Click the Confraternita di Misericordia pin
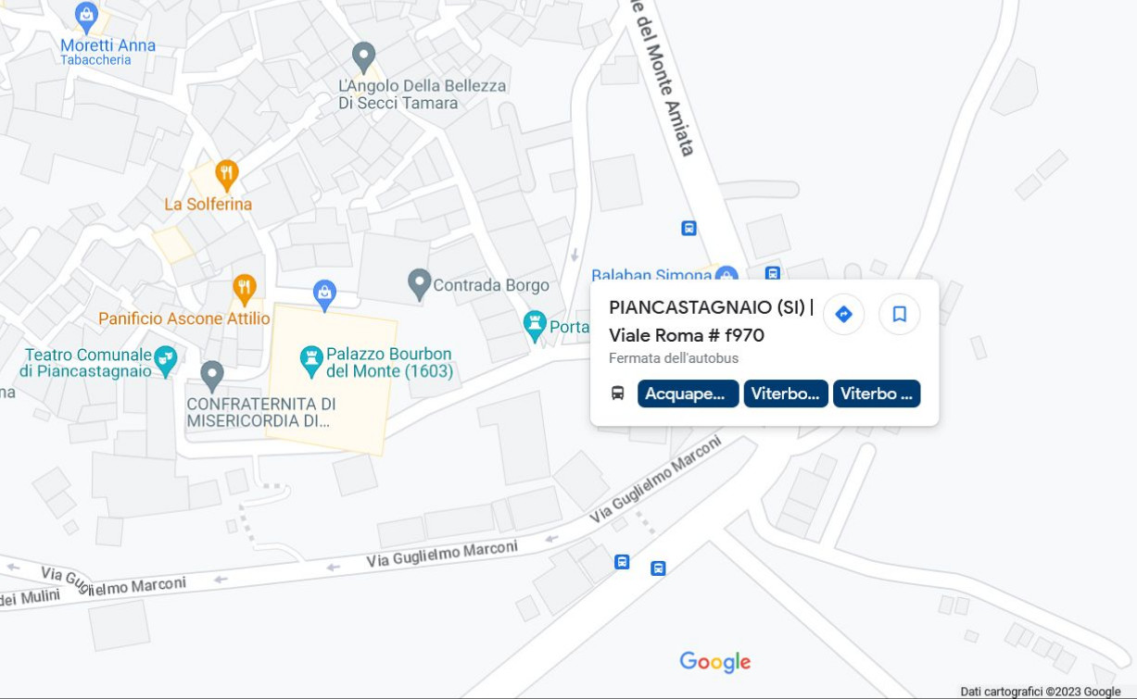This screenshot has height=699, width=1137. click(x=212, y=375)
